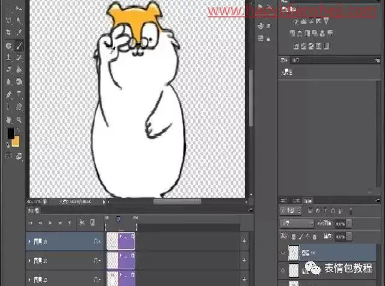Viewport: 385px width, 286px height.
Task: Select the Eraser tool
Action: click(8, 70)
